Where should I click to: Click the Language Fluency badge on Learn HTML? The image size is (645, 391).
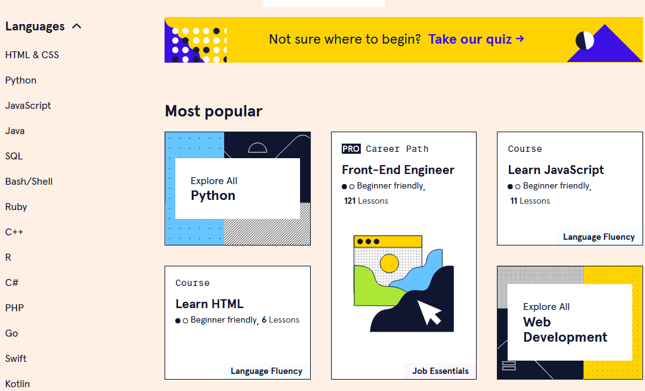pos(266,371)
